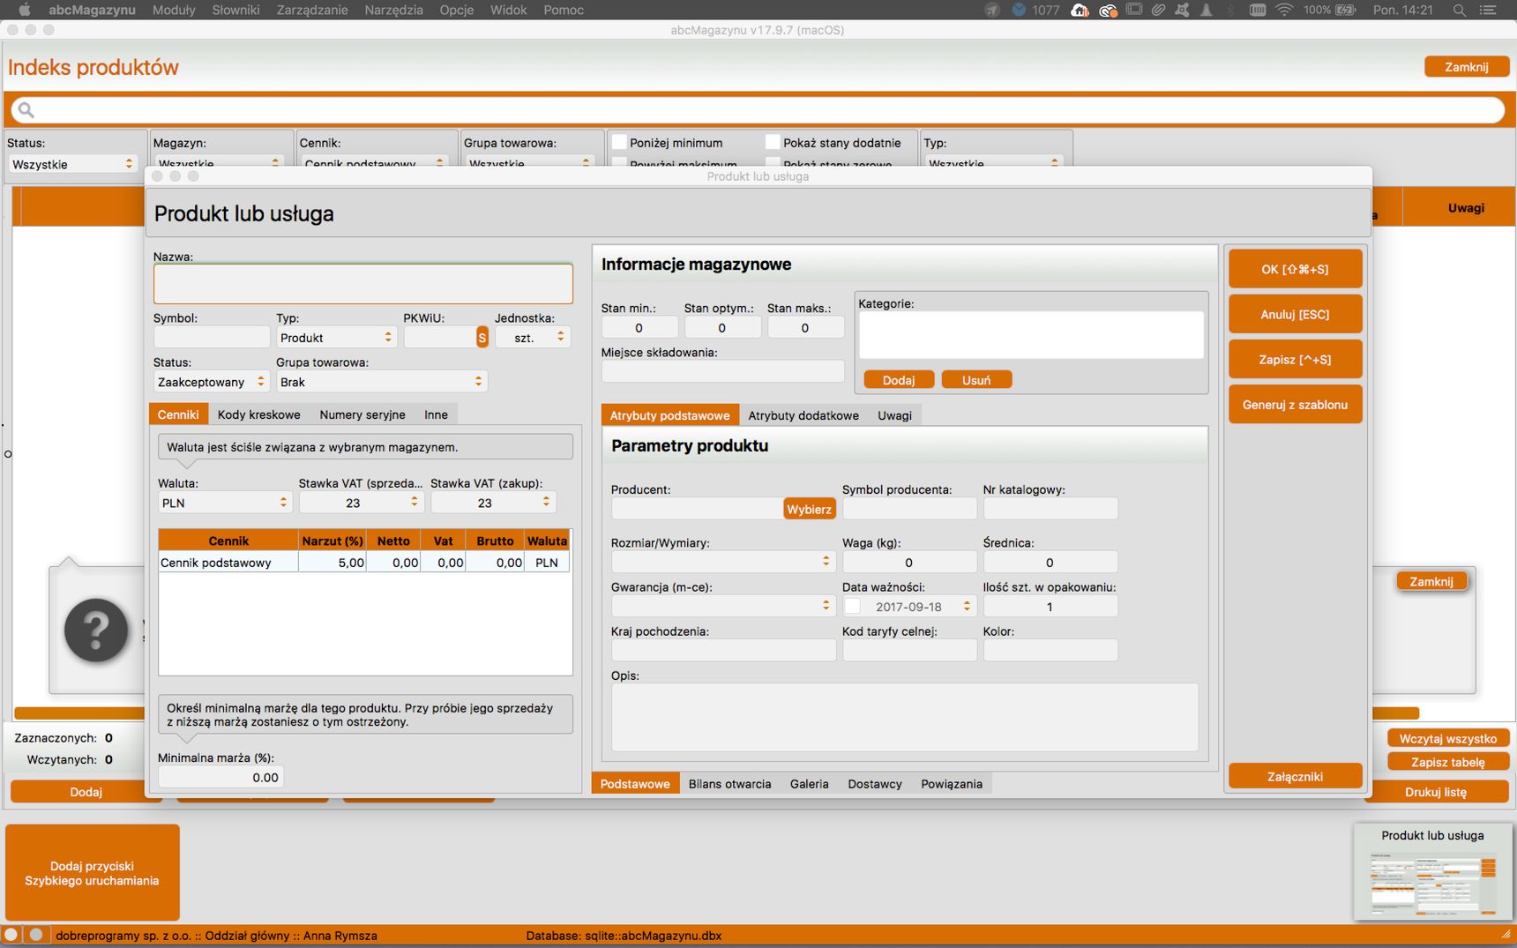Click the question mark help icon
Viewport: 1517px width, 948px height.
(x=96, y=631)
